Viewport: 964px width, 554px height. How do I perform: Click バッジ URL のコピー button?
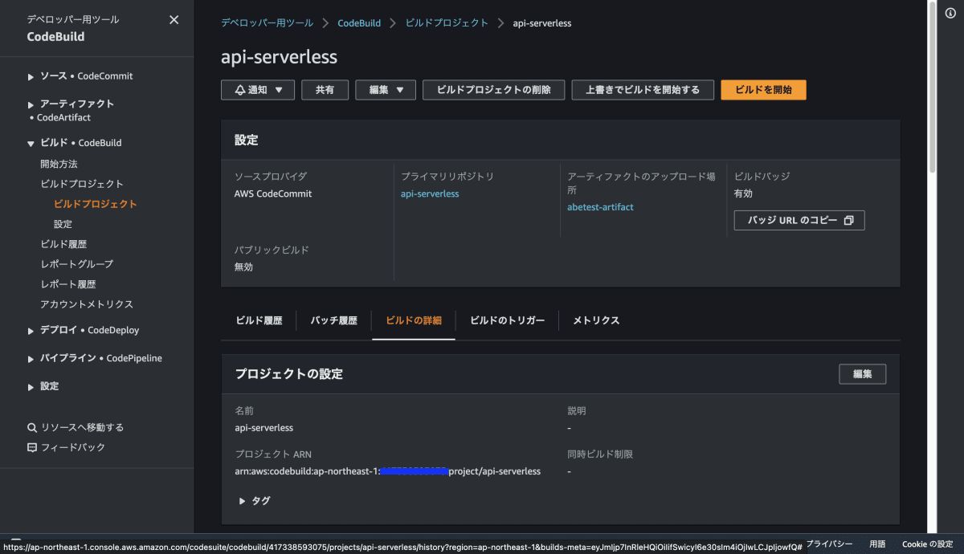[x=799, y=220]
